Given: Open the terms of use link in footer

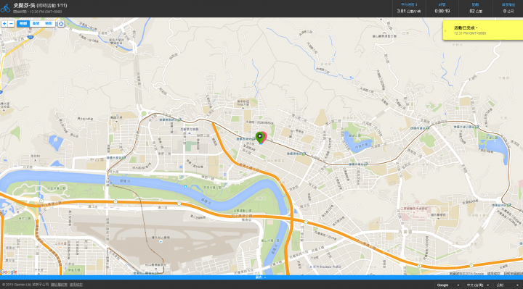Looking at the screenshot, I should point(76,285).
